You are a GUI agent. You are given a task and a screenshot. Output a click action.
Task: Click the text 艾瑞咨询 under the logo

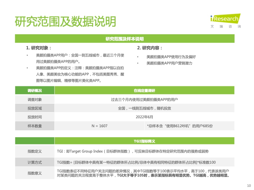point(226,26)
